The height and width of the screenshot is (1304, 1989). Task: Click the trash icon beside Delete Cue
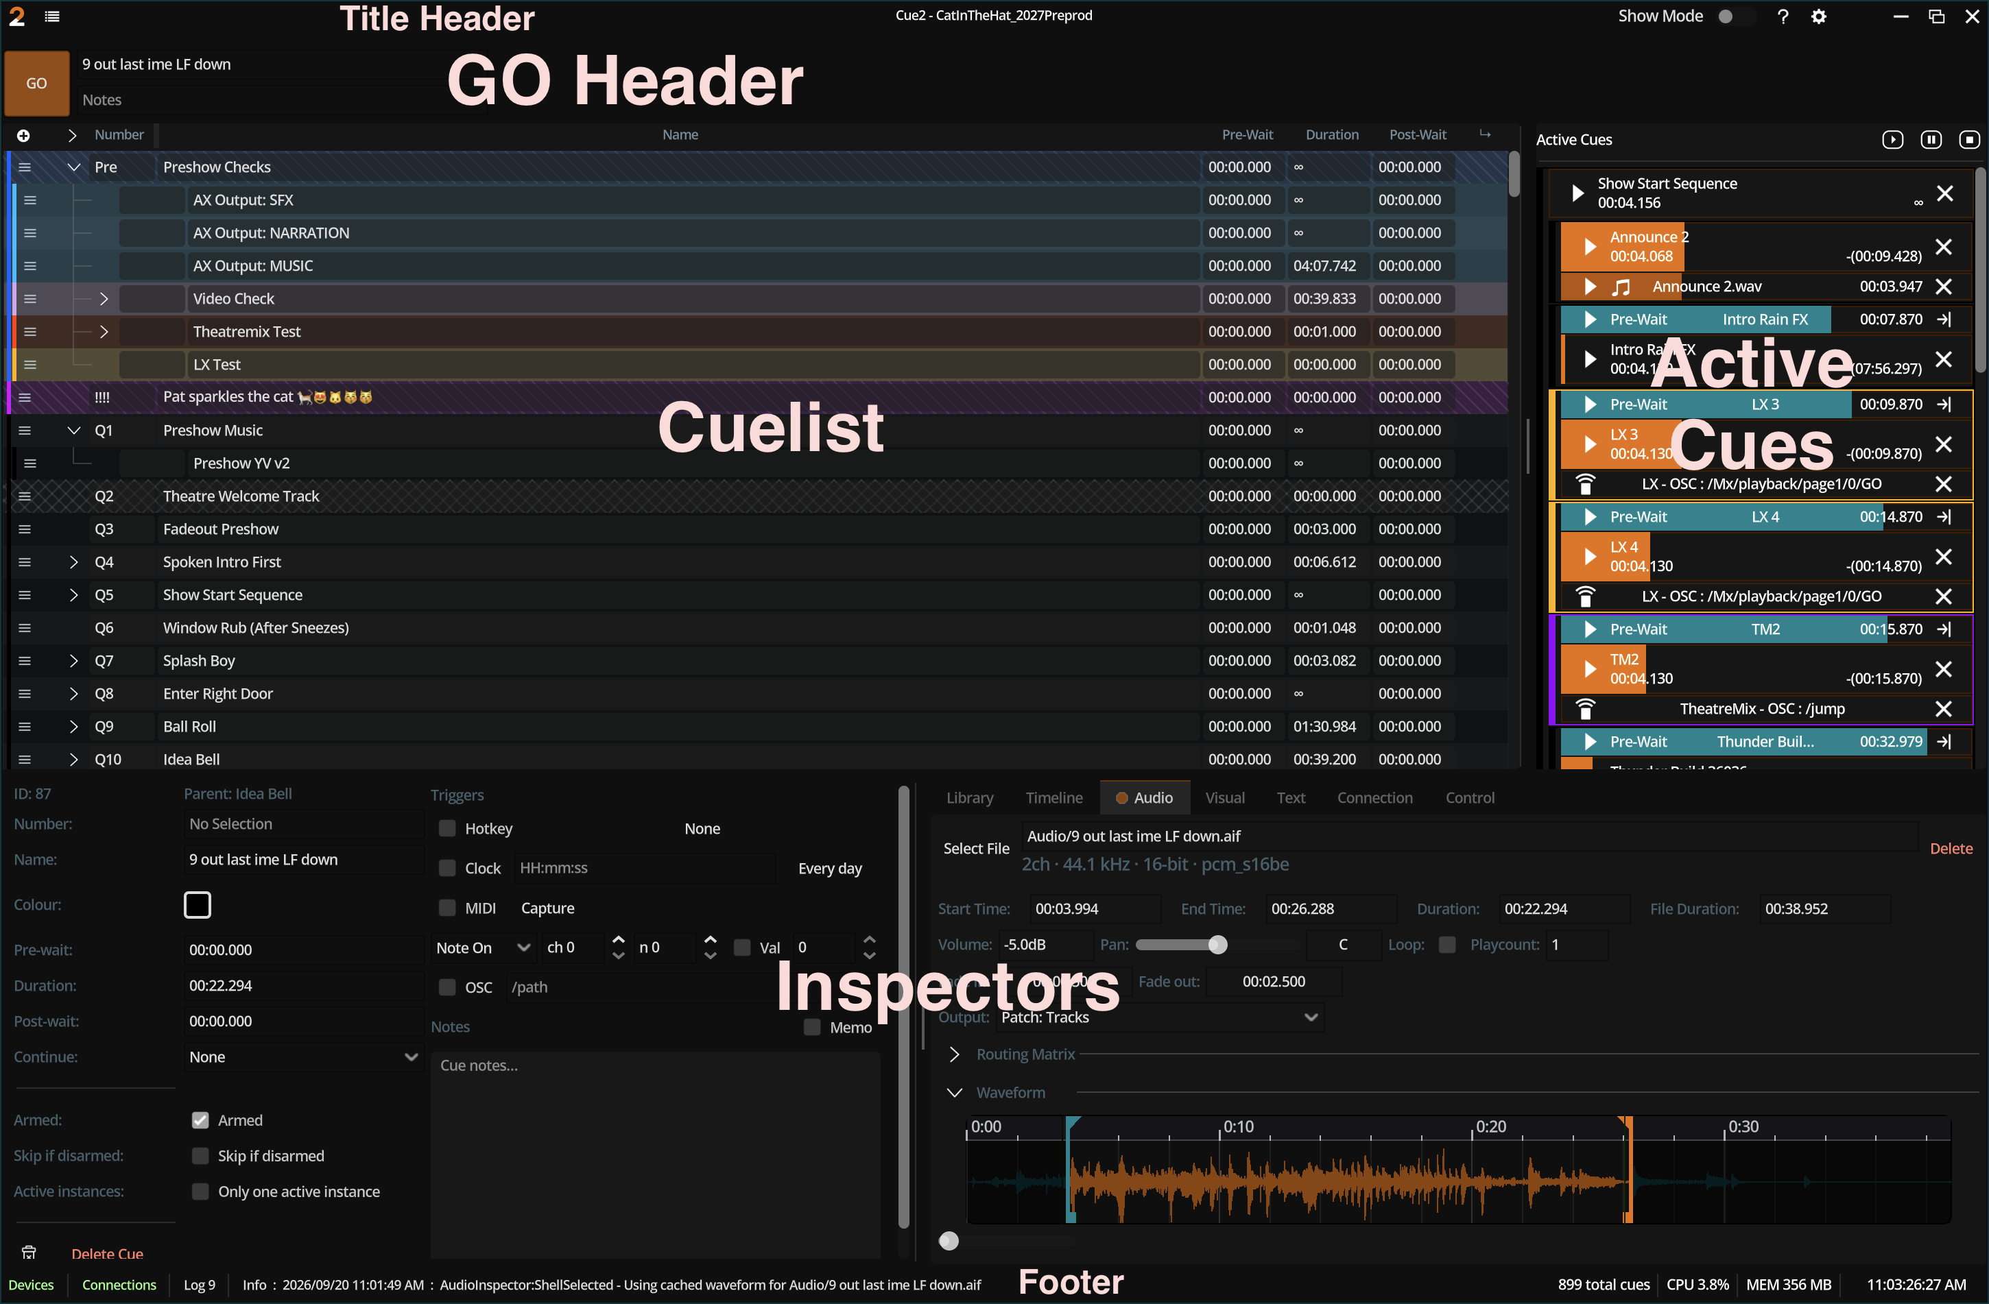(x=29, y=1252)
